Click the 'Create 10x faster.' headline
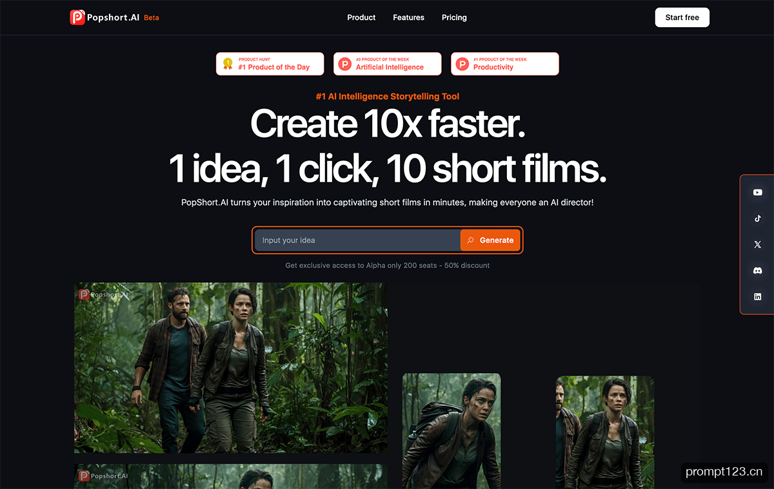Screen dimensions: 774x489 (x=388, y=124)
